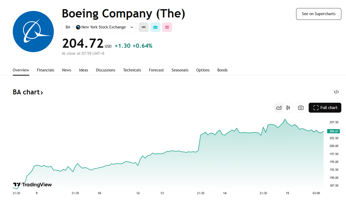
Task: Open the Full chart button
Action: tap(325, 108)
